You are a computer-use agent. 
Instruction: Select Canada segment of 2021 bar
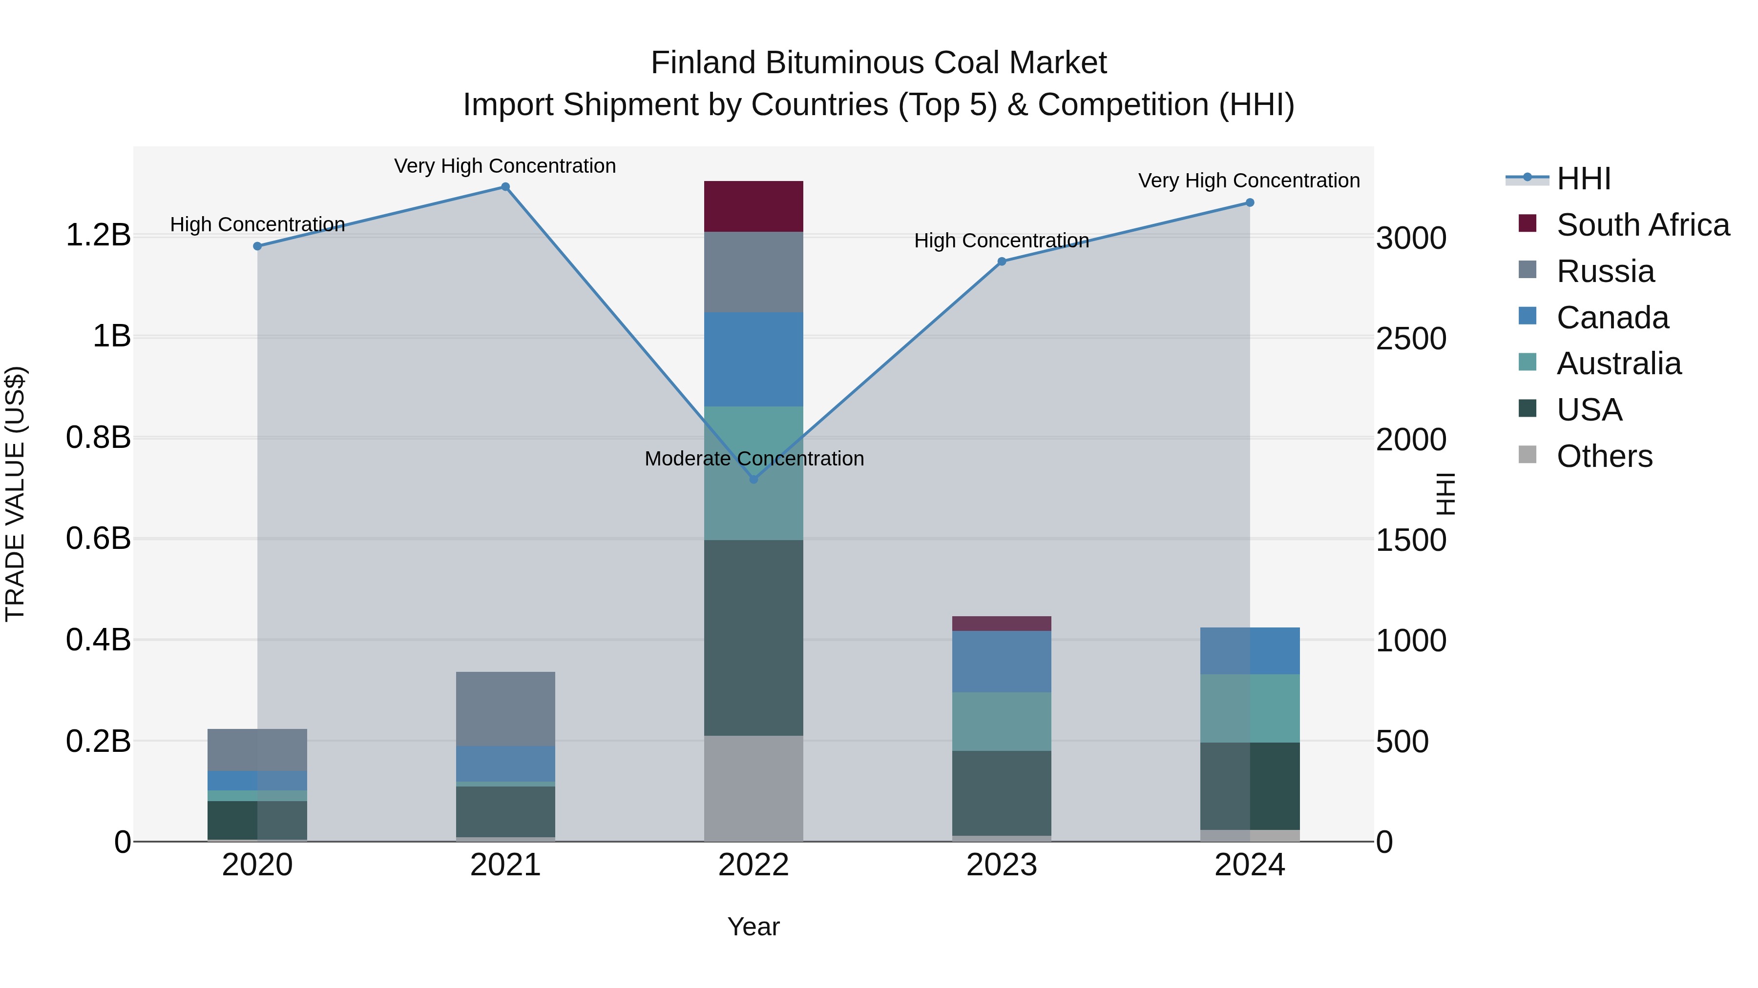tap(506, 764)
